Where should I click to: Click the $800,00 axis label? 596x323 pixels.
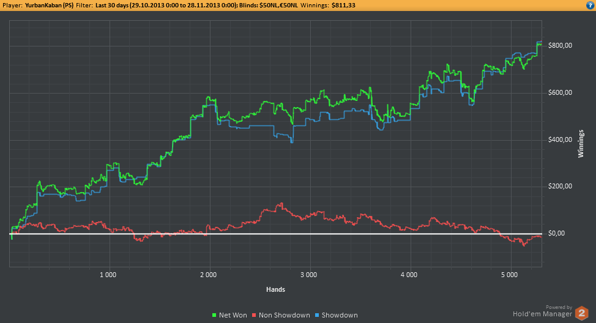click(x=560, y=46)
